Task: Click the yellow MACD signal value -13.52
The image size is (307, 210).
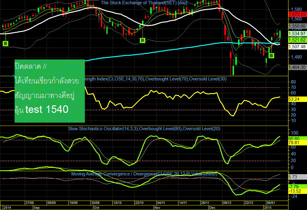Action: pos(297,191)
